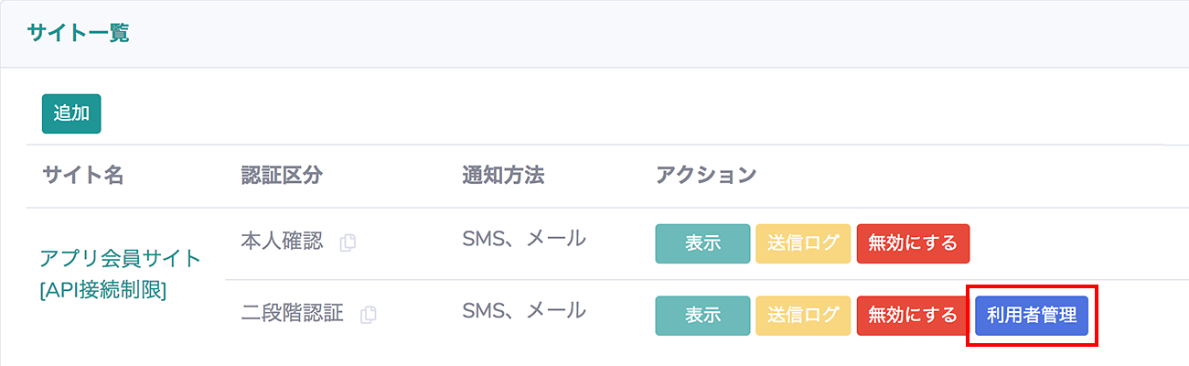Click the 通知方法 column header
Viewport: 1189px width, 366px height.
tap(503, 175)
